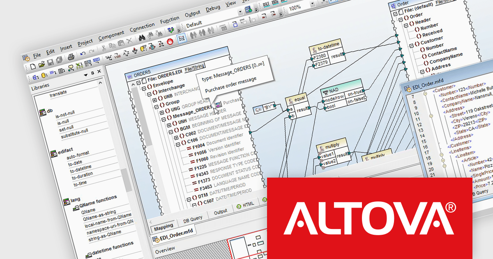Screen dimensions: 493x259
Task: Toggle the highlighted connection-lines toolbar button
Action: (181, 38)
